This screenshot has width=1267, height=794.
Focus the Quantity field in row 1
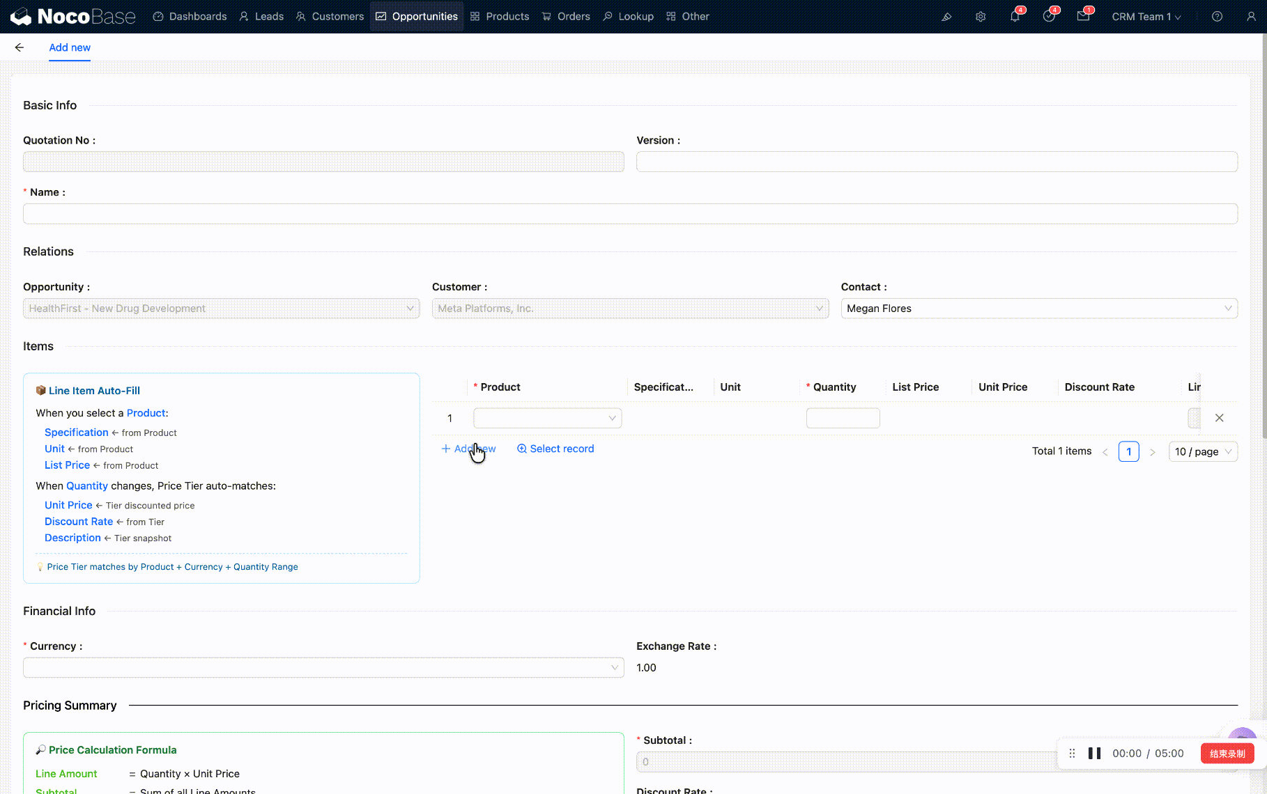(843, 418)
